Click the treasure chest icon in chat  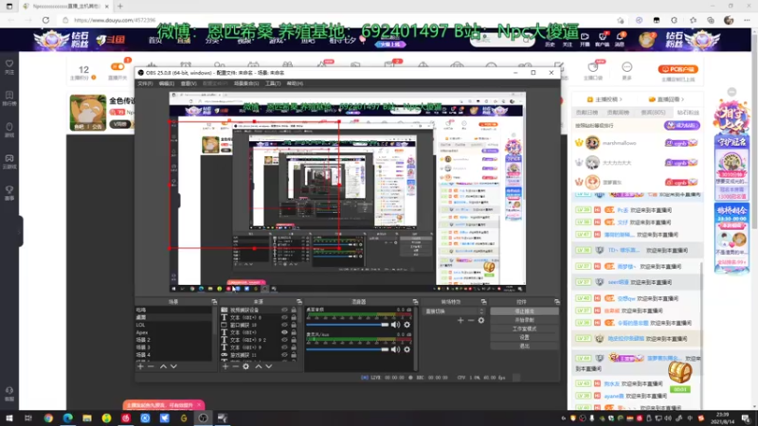[679, 372]
